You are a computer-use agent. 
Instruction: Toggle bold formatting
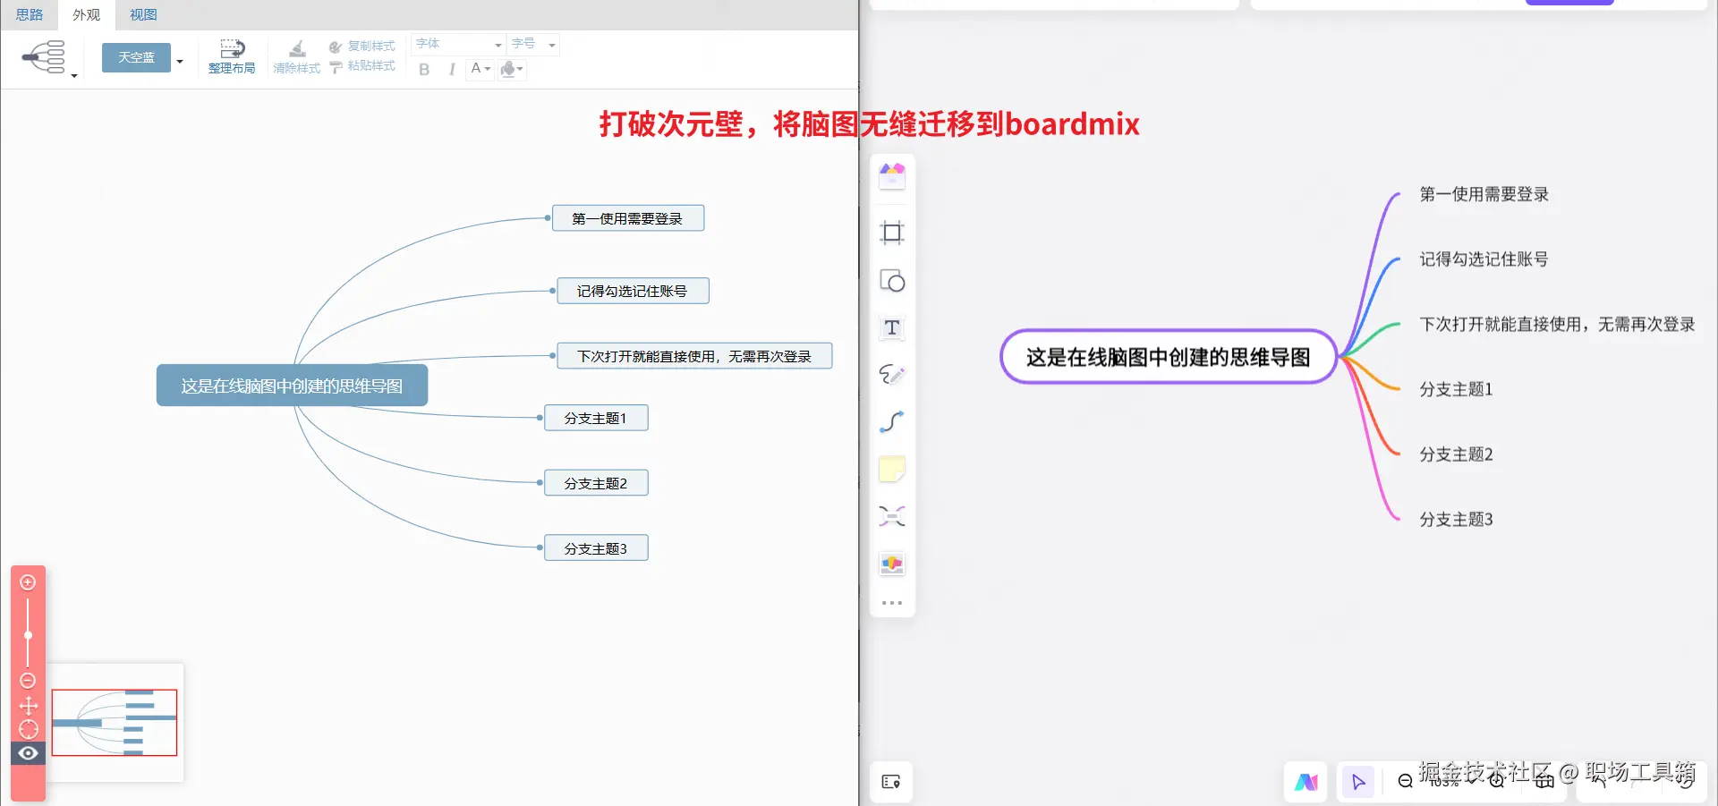(424, 69)
